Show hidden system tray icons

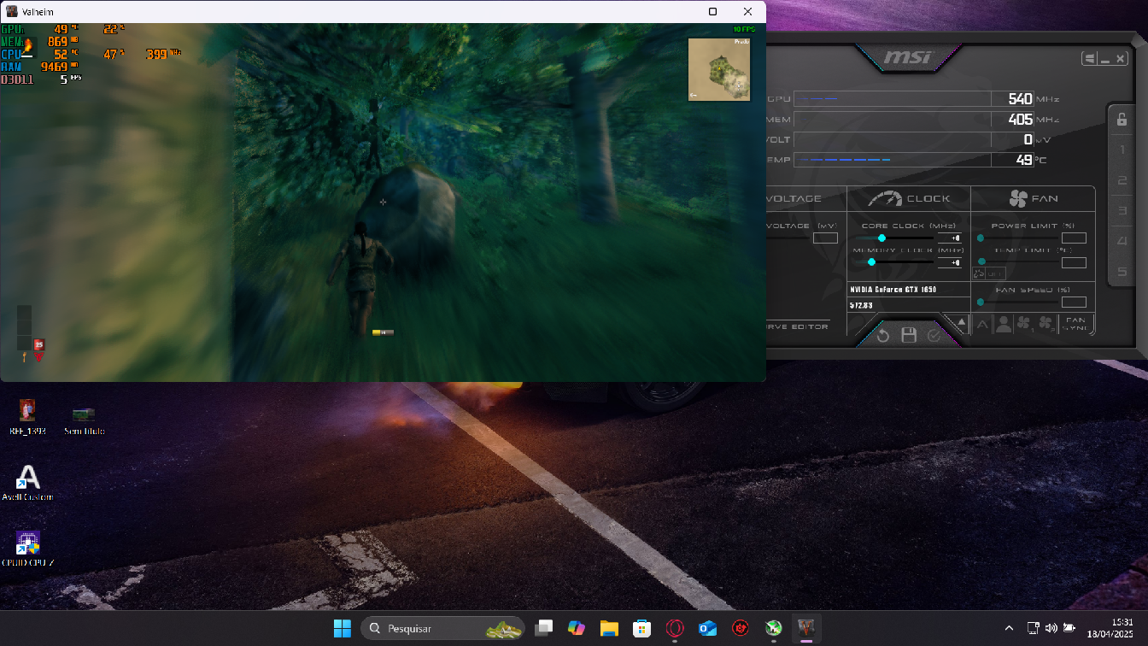click(x=1009, y=628)
